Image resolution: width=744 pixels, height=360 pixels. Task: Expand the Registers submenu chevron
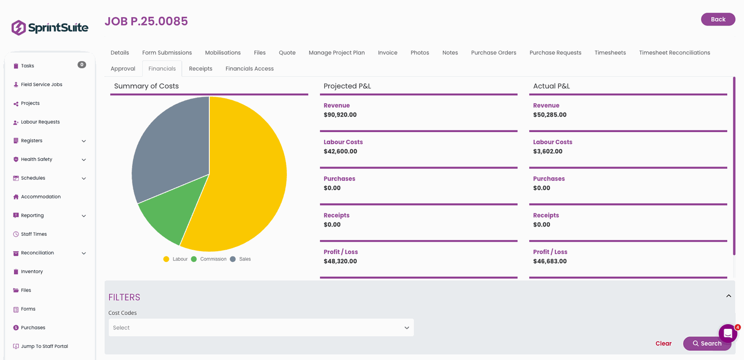[84, 141]
